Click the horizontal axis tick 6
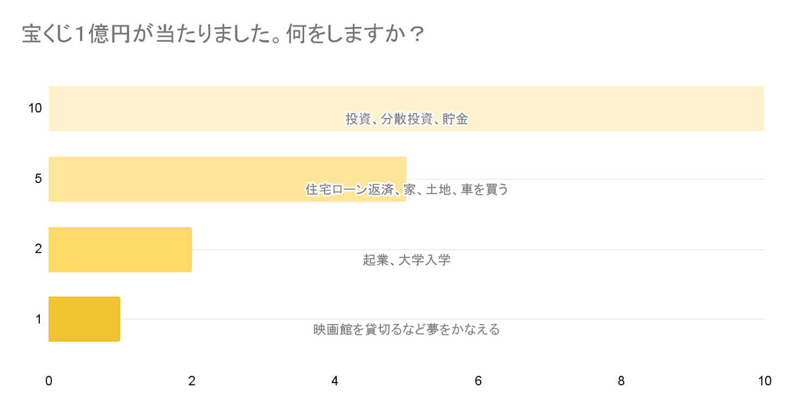Viewport: 785px width, 409px height. (478, 381)
